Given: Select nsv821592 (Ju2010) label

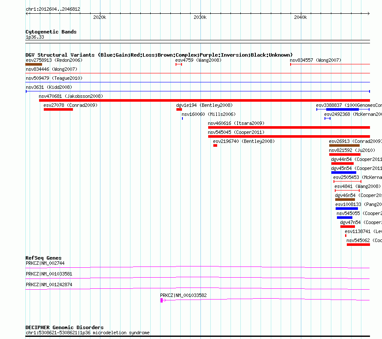Looking at the screenshot, I should click(x=352, y=150).
